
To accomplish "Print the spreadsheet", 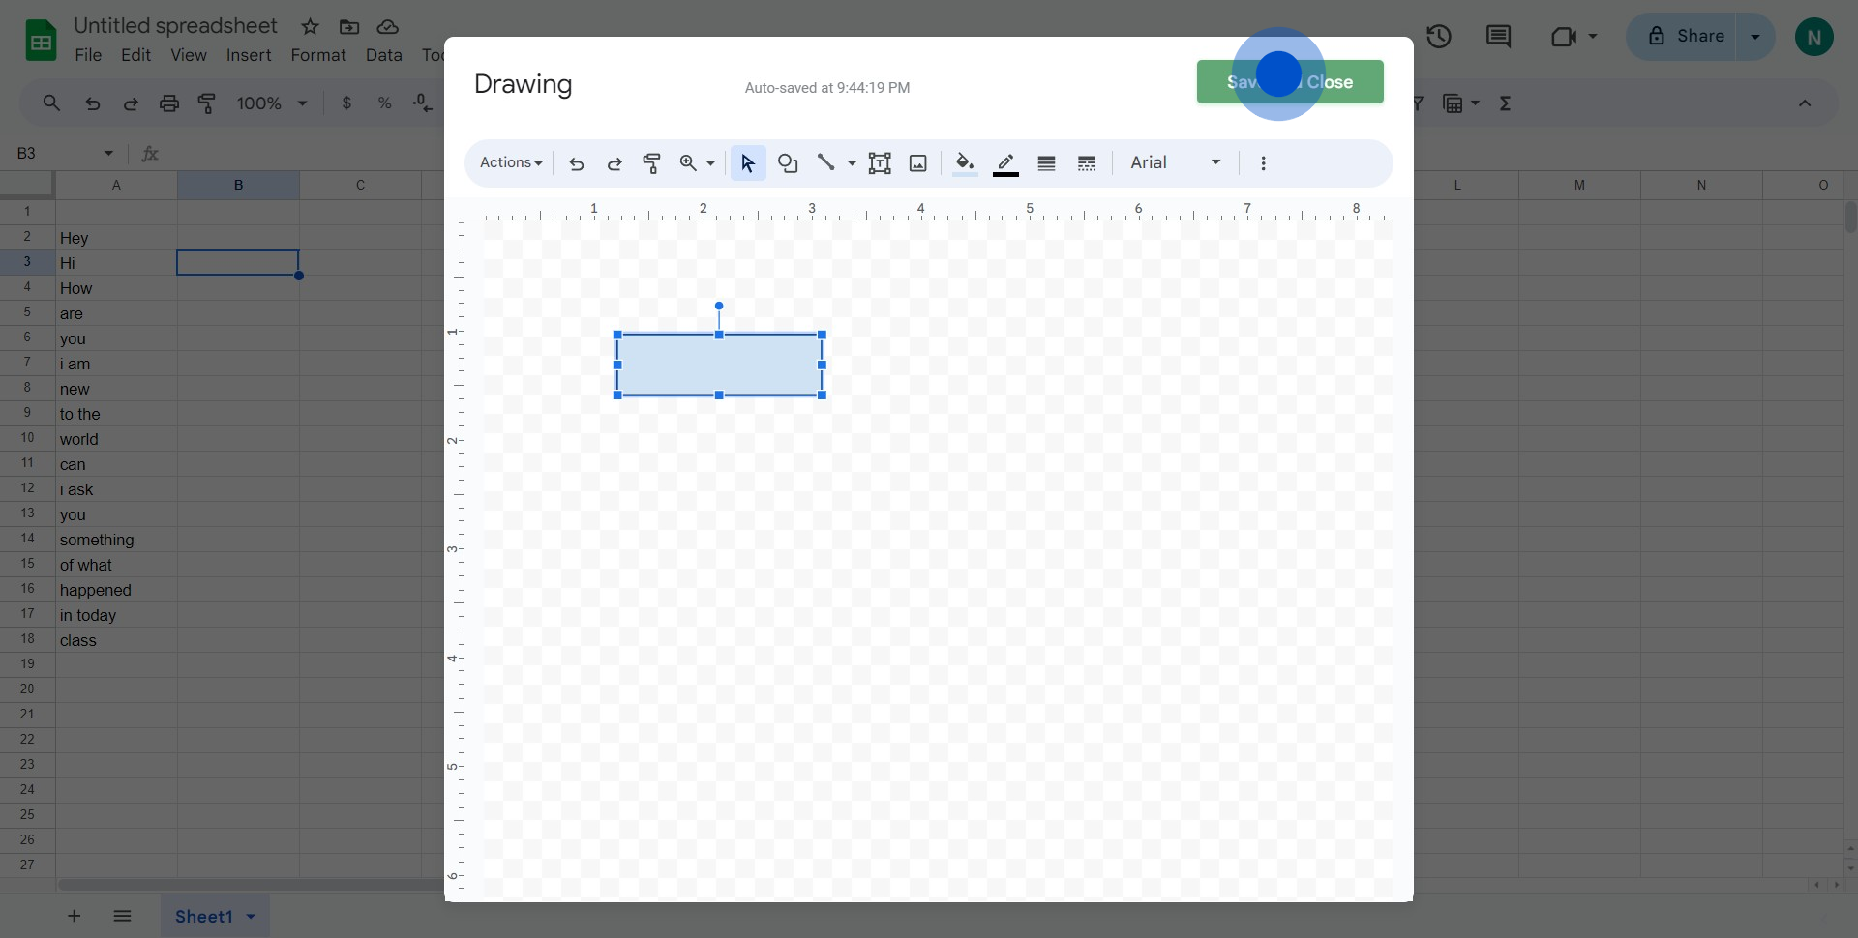I will tap(169, 103).
